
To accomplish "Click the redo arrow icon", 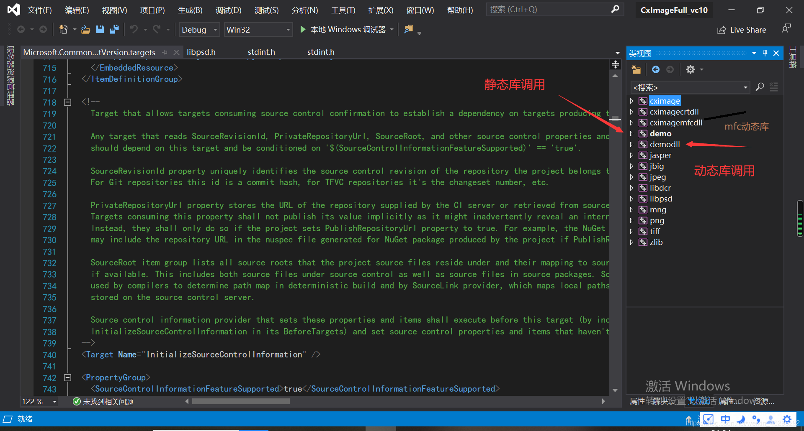I will [x=157, y=29].
